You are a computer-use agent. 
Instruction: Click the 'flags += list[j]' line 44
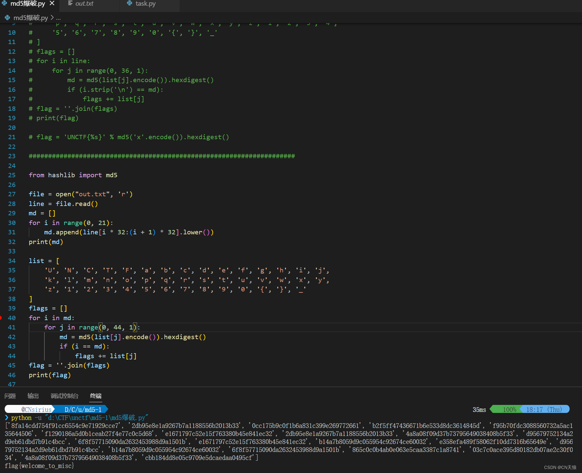coord(106,356)
